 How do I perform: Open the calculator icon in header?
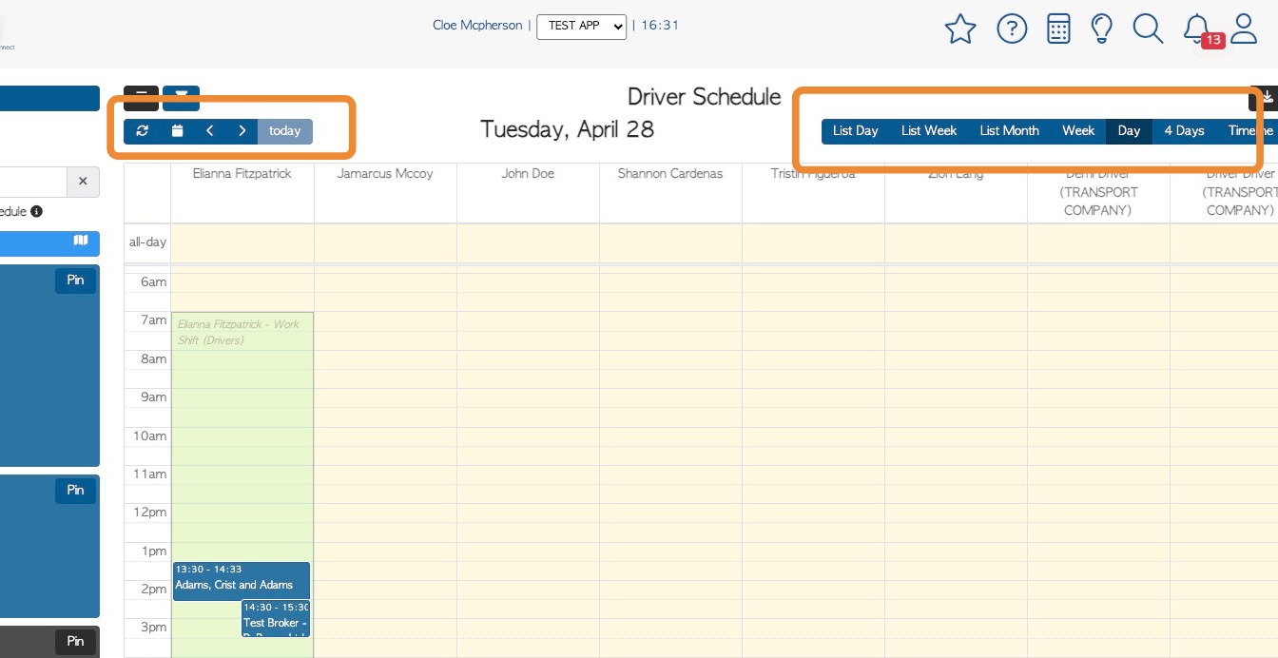(x=1058, y=29)
